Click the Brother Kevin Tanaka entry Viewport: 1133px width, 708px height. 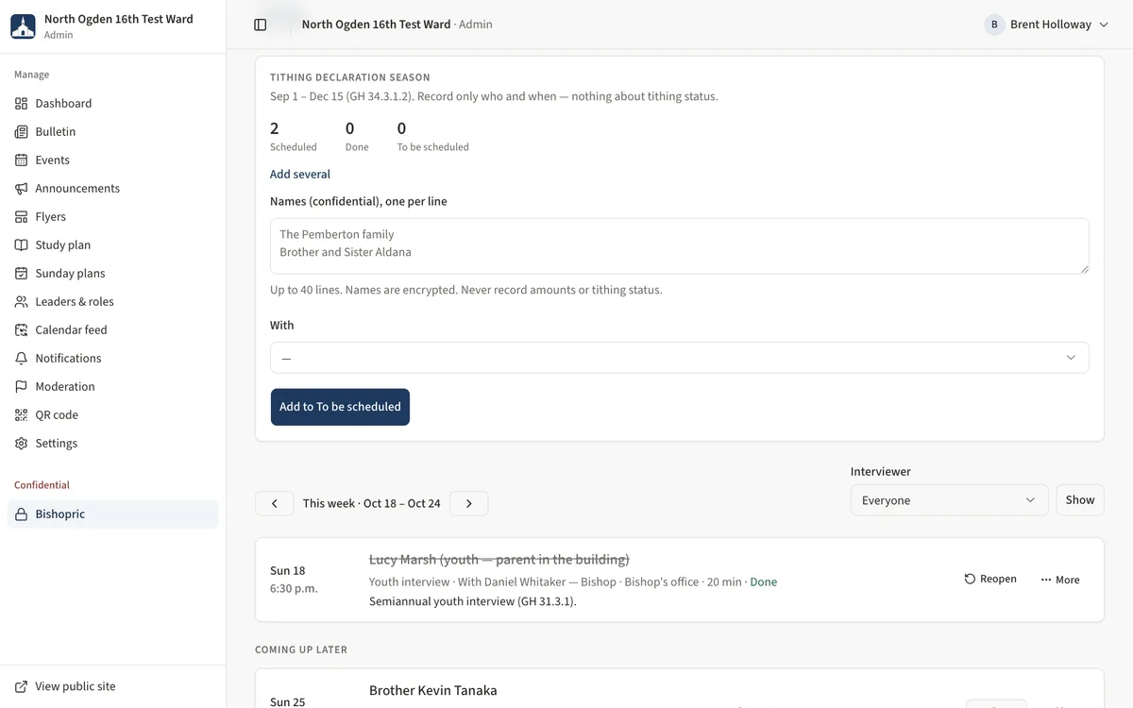(433, 691)
